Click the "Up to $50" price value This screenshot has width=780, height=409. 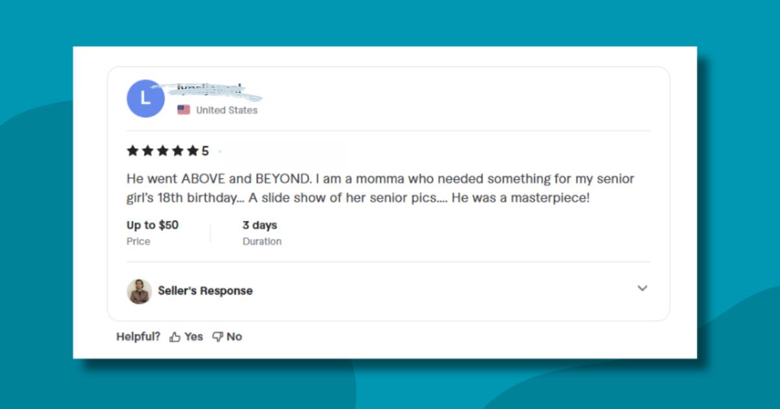(153, 225)
